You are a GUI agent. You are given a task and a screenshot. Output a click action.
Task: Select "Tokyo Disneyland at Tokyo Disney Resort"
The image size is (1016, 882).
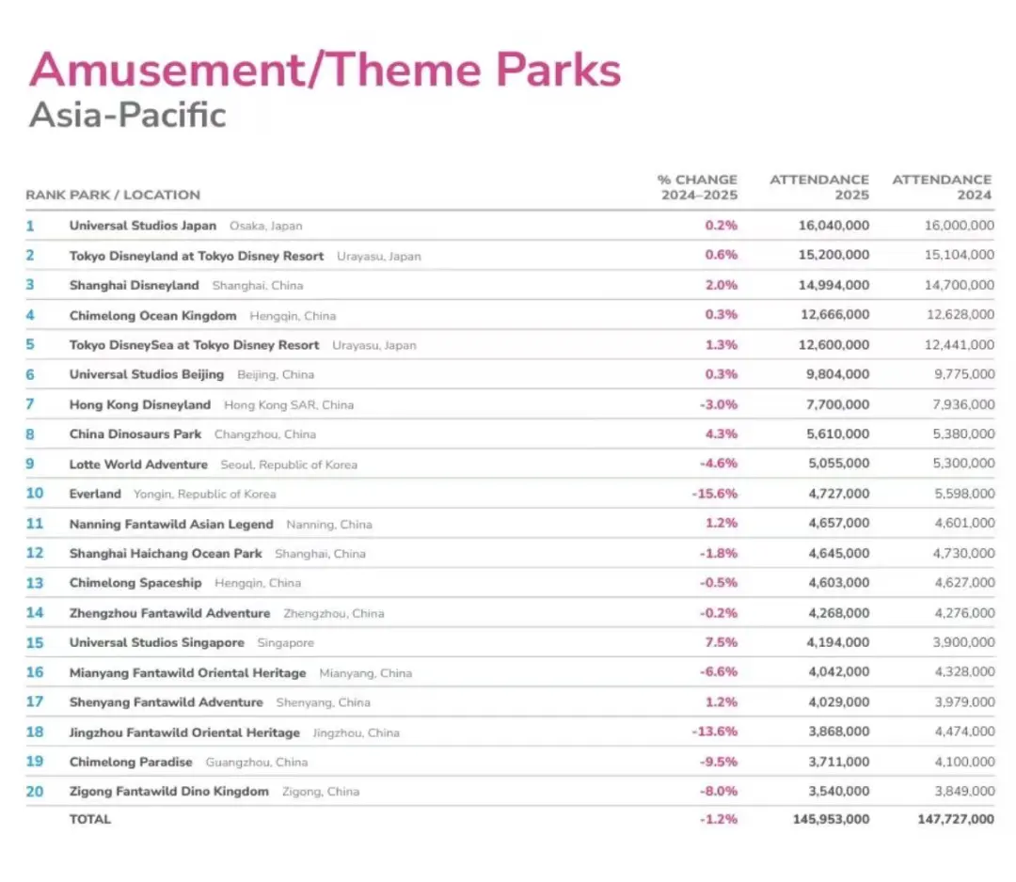pos(197,256)
